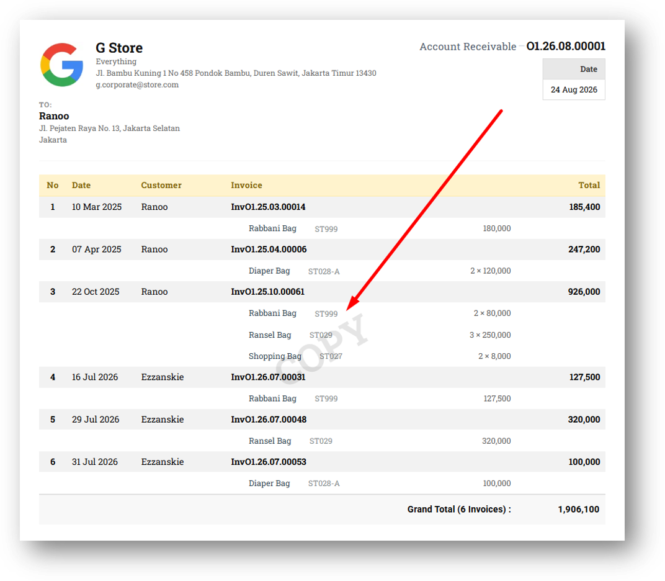The height and width of the screenshot is (581, 665).
Task: Open invoice InvO1.26.07.00031
Action: point(268,377)
